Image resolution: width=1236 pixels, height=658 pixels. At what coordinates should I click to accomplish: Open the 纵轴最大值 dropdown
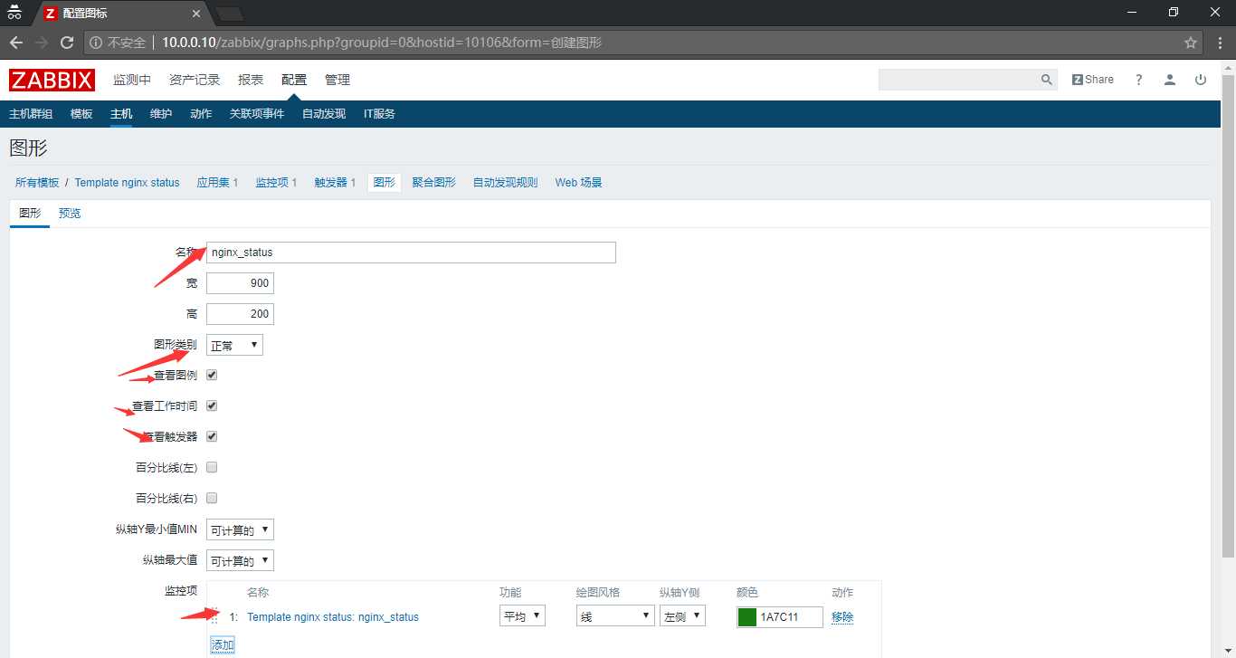[x=240, y=560]
